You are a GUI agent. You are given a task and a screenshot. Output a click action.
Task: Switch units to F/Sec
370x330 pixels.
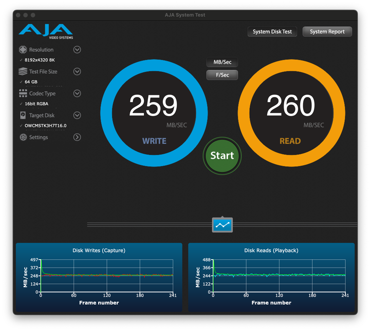pyautogui.click(x=222, y=75)
